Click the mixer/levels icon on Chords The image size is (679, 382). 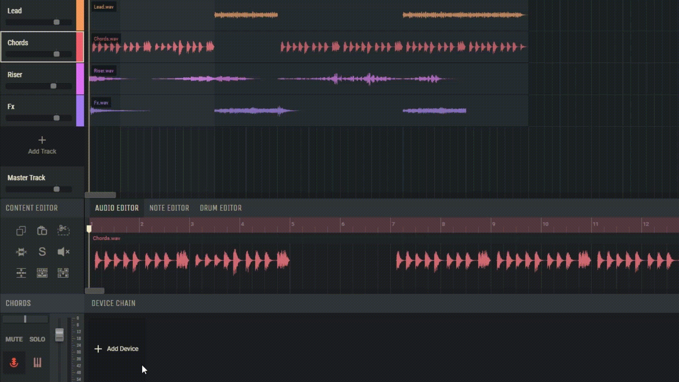37,363
